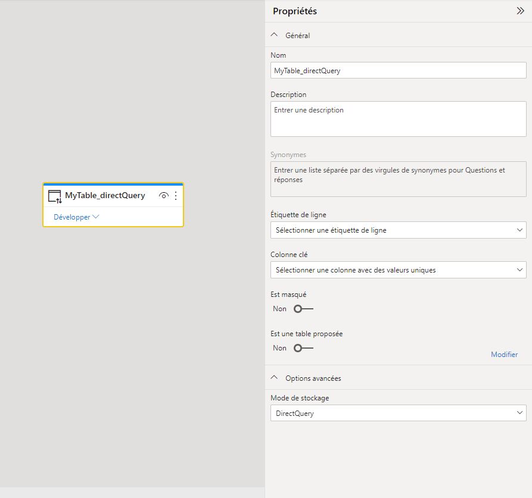Click the Propriétés pane title

[294, 11]
